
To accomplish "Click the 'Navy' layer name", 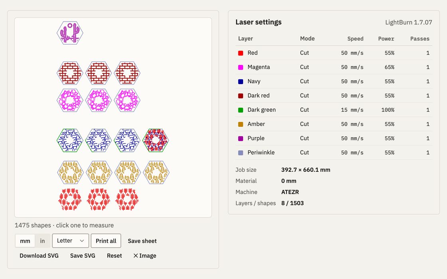I will pyautogui.click(x=254, y=81).
